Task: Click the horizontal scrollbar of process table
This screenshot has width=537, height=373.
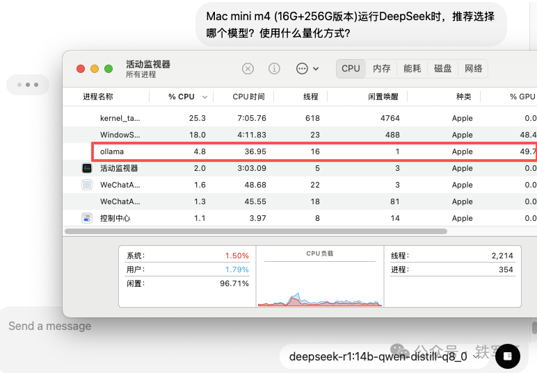Action: [x=256, y=231]
